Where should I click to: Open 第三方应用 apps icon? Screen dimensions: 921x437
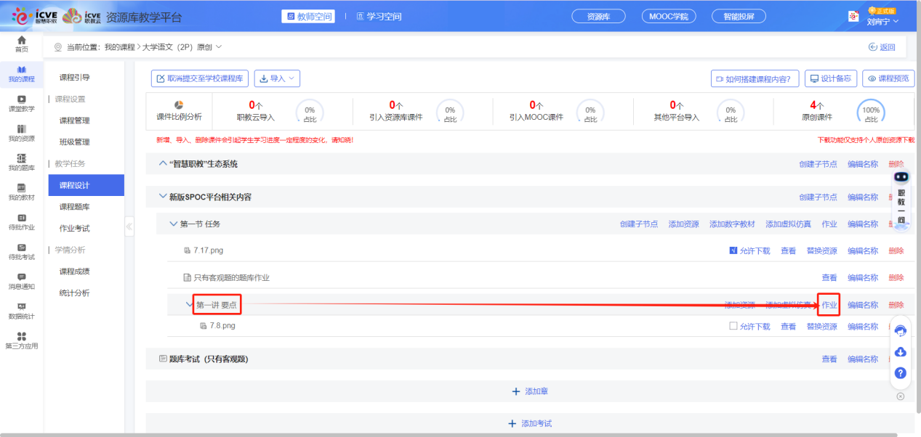[22, 340]
